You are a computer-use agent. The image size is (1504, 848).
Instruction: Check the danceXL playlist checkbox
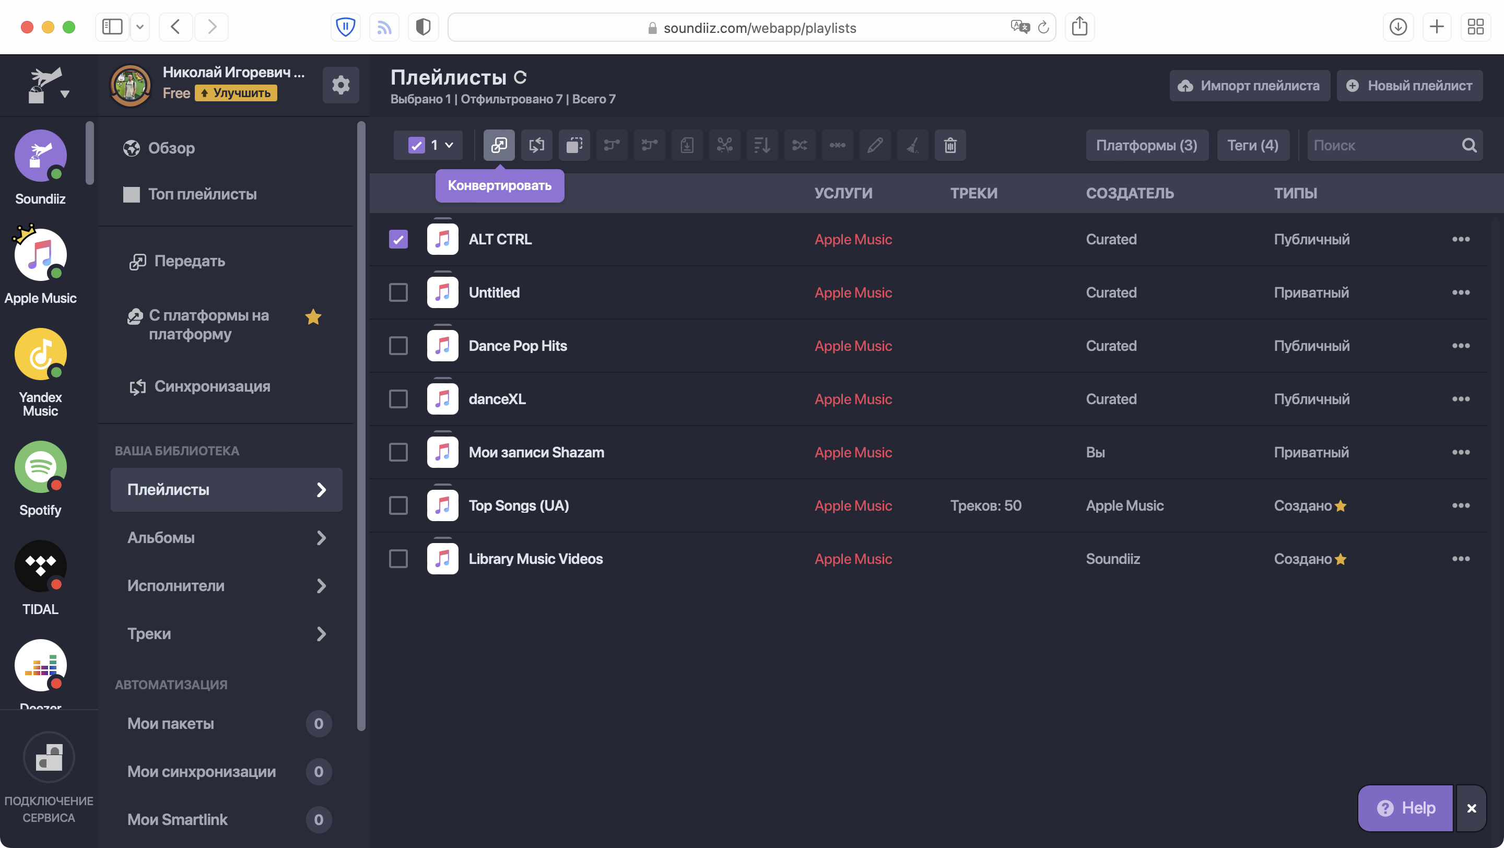(x=398, y=399)
